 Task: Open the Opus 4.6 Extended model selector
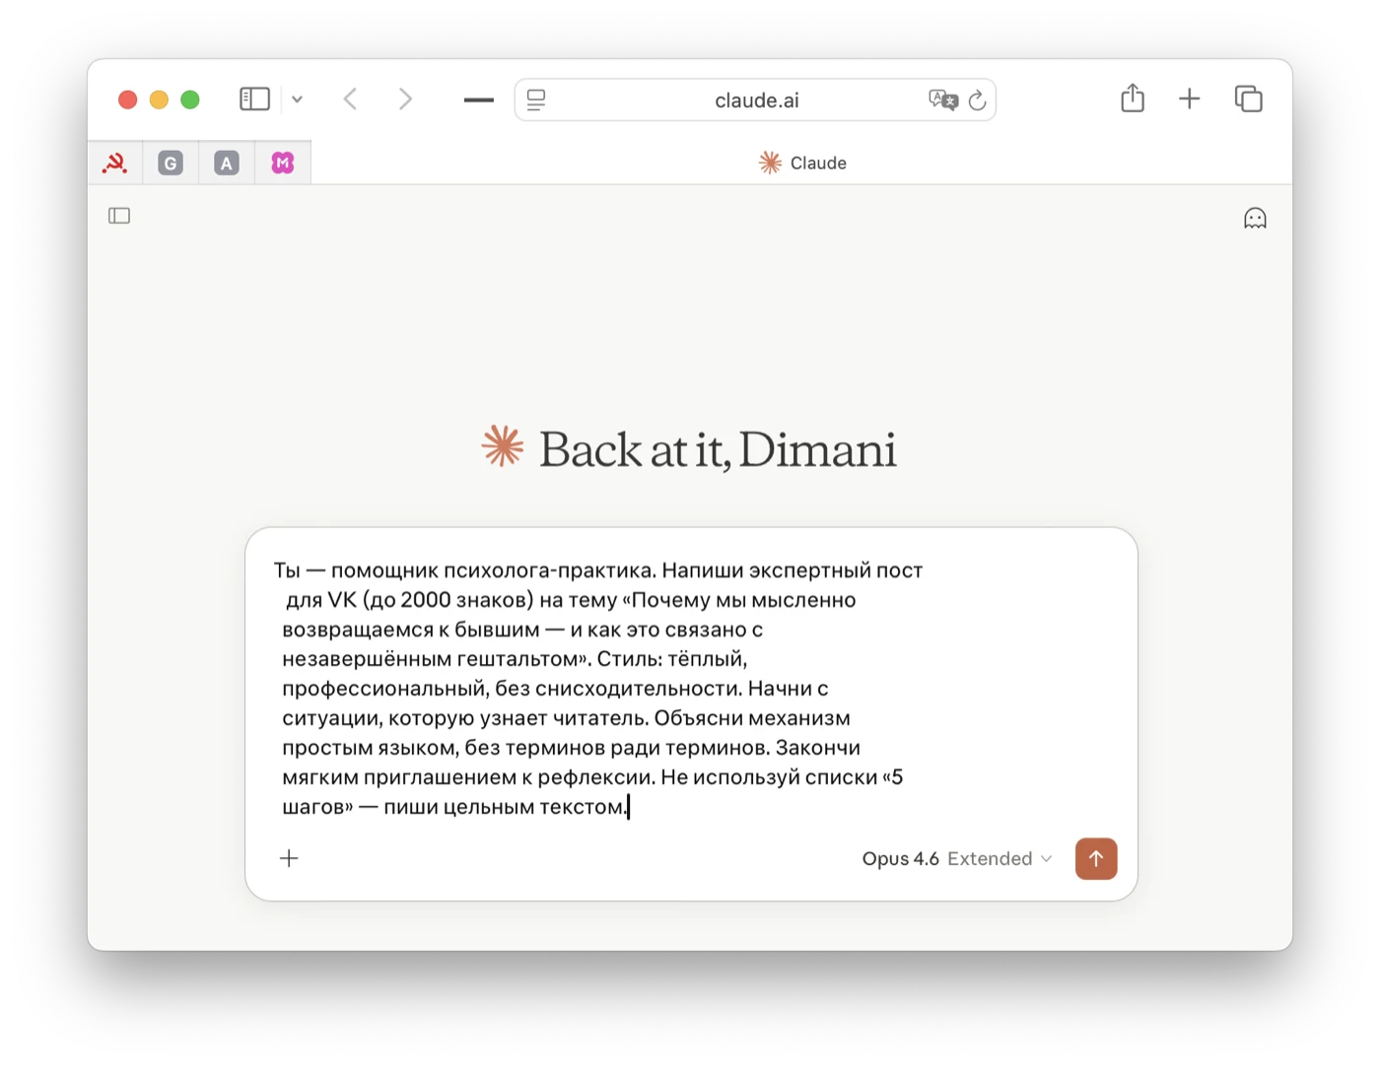(957, 859)
